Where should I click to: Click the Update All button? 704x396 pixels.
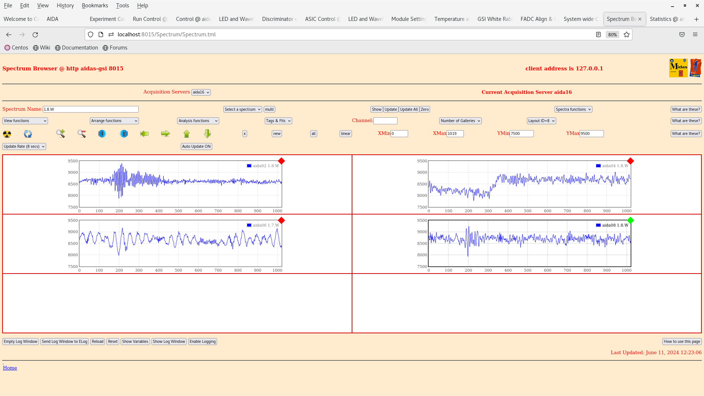[408, 109]
